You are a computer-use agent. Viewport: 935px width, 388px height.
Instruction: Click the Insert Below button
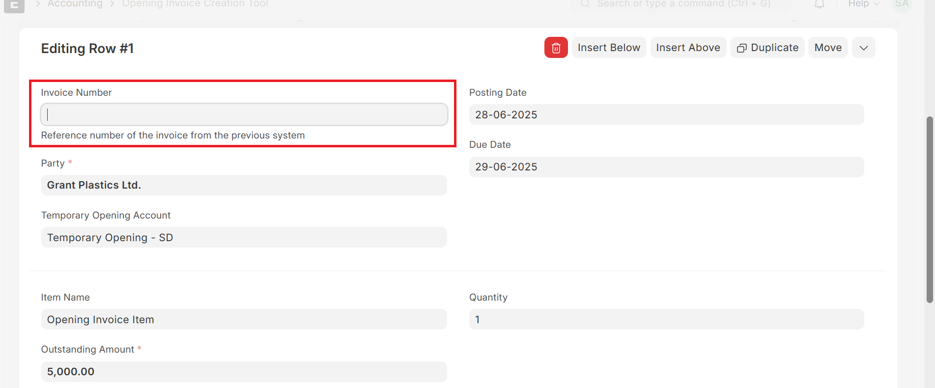click(609, 48)
